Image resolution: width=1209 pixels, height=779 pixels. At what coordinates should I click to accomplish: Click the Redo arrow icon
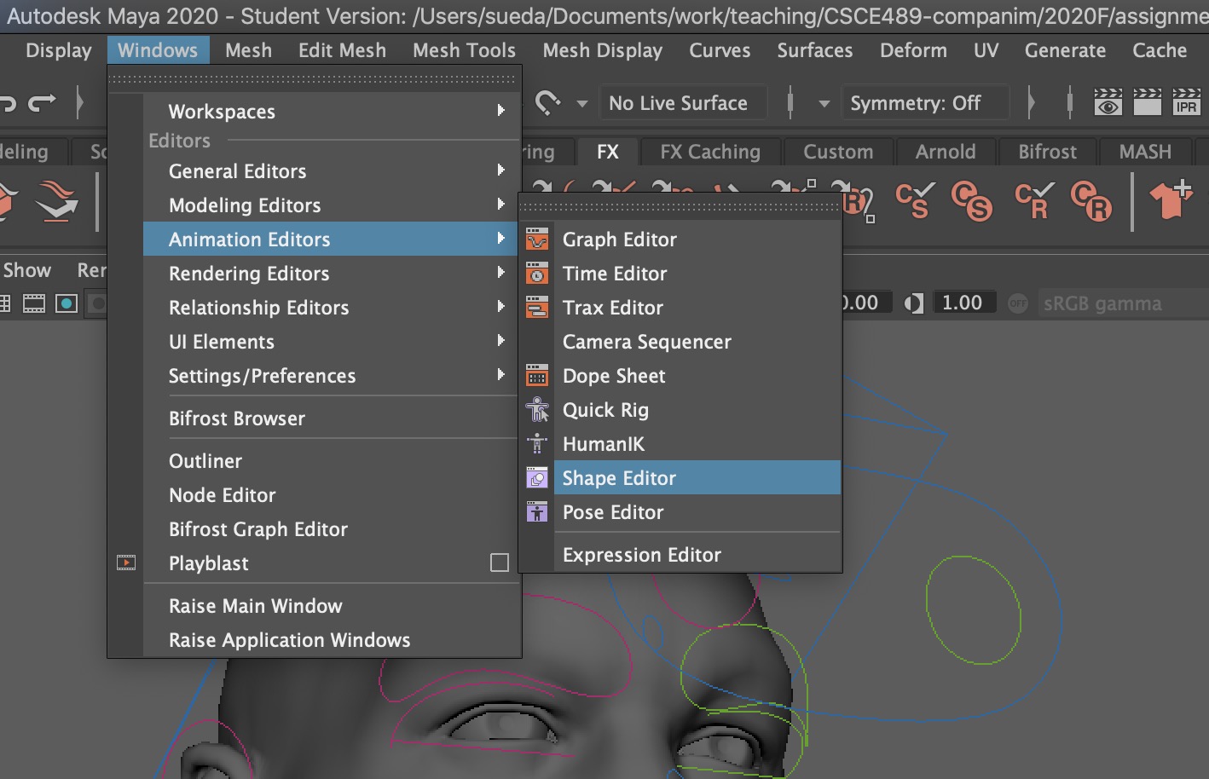tap(42, 103)
